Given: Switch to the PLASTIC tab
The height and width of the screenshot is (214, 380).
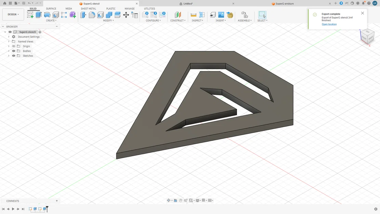Looking at the screenshot, I should click(111, 9).
